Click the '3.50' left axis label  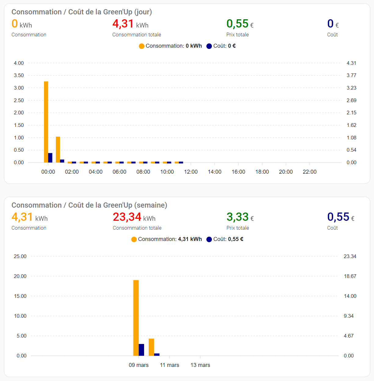[x=19, y=76]
